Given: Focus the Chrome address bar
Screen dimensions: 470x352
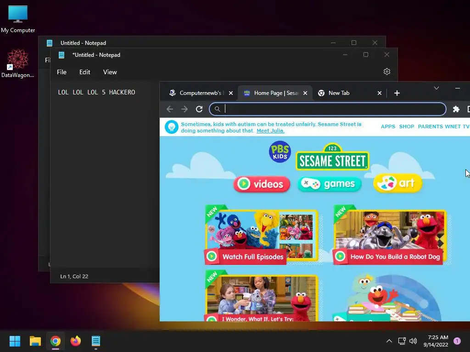Looking at the screenshot, I should click(327, 109).
